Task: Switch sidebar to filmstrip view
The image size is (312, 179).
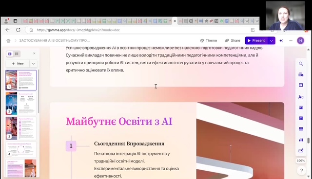Action: [x=10, y=54]
